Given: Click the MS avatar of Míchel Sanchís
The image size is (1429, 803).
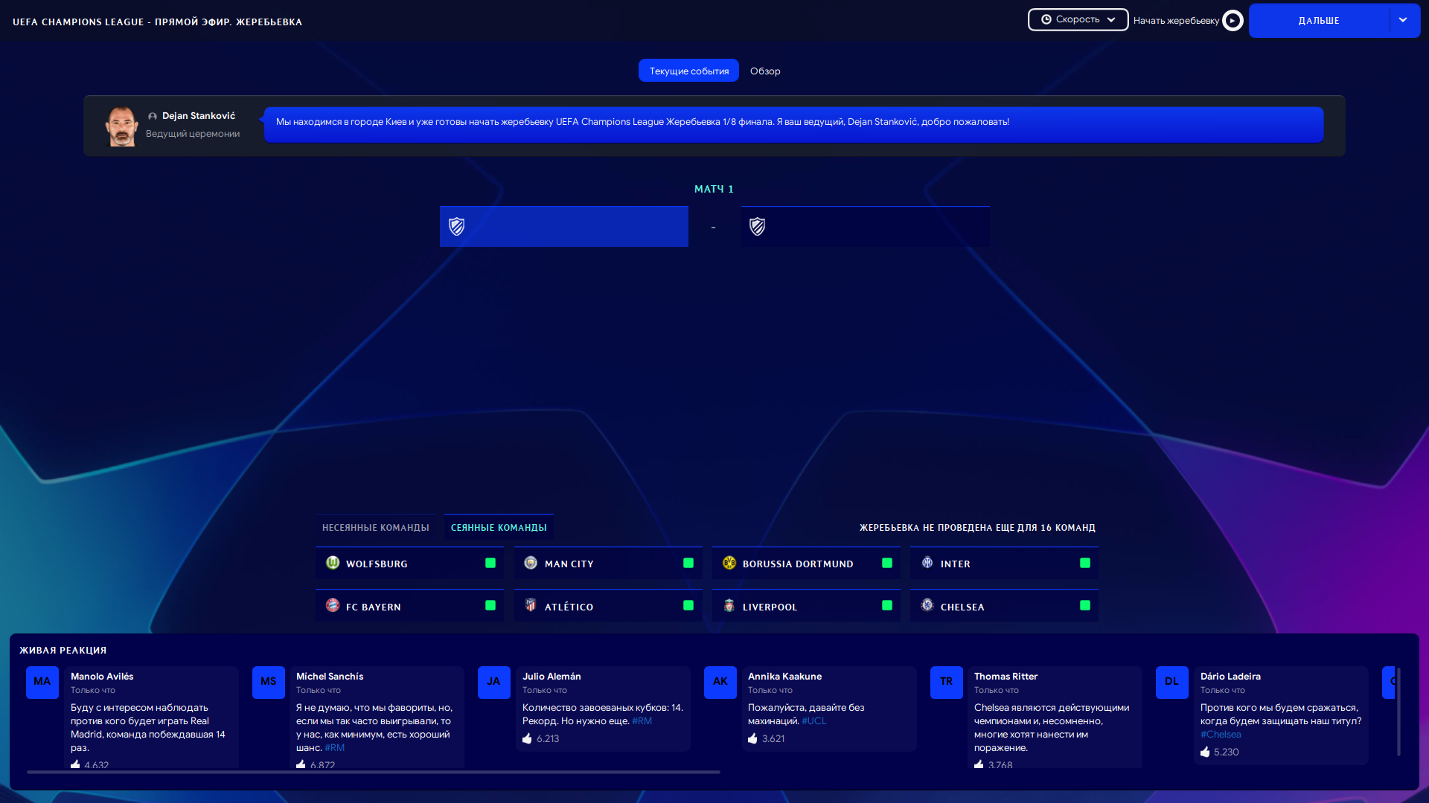Looking at the screenshot, I should [x=269, y=682].
